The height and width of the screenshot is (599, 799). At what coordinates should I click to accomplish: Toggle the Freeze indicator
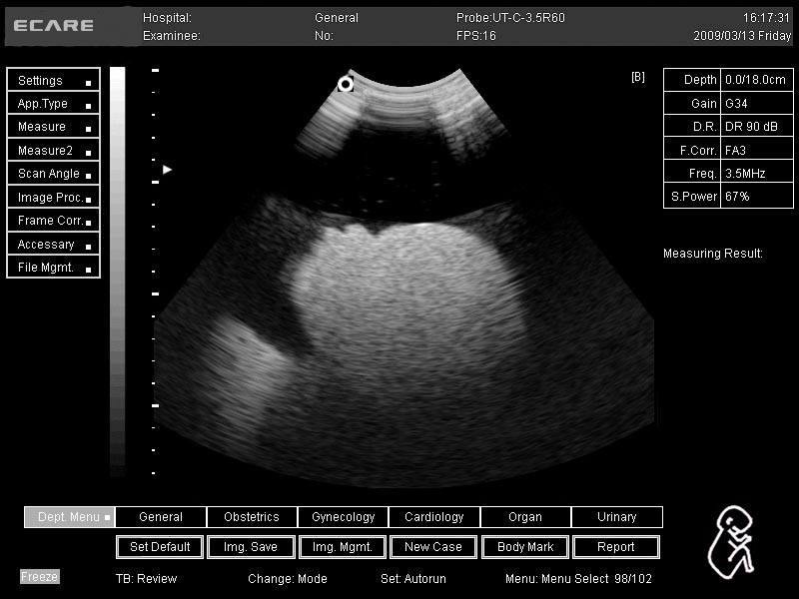tap(40, 577)
